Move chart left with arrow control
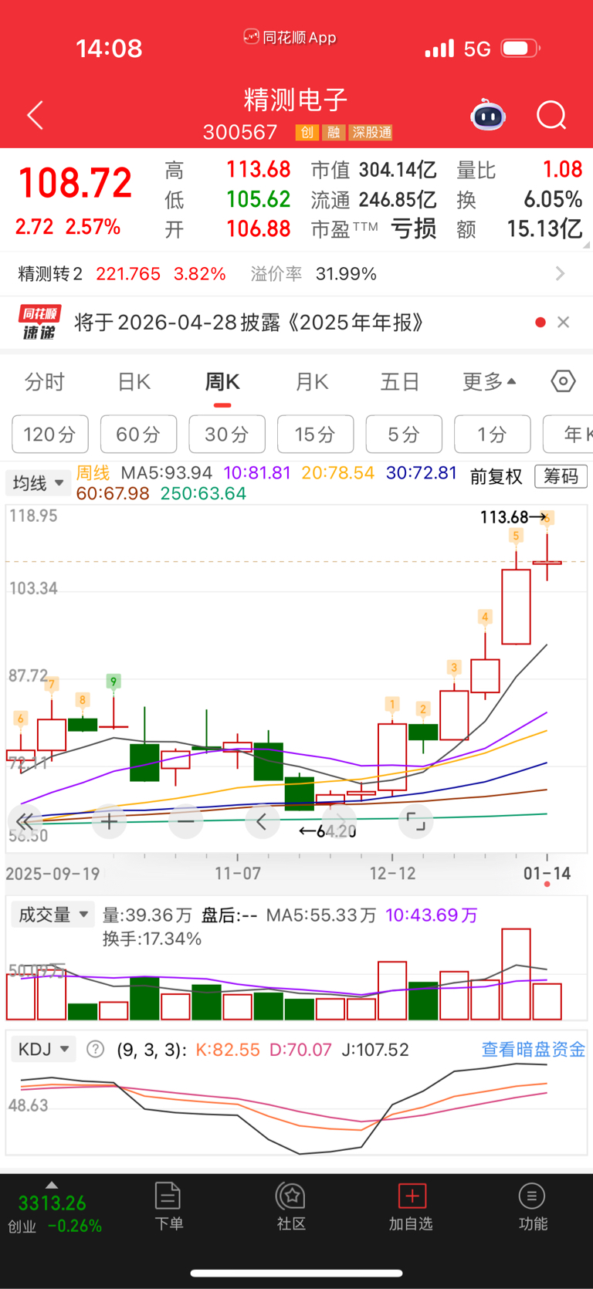This screenshot has width=593, height=1289. coord(262,822)
